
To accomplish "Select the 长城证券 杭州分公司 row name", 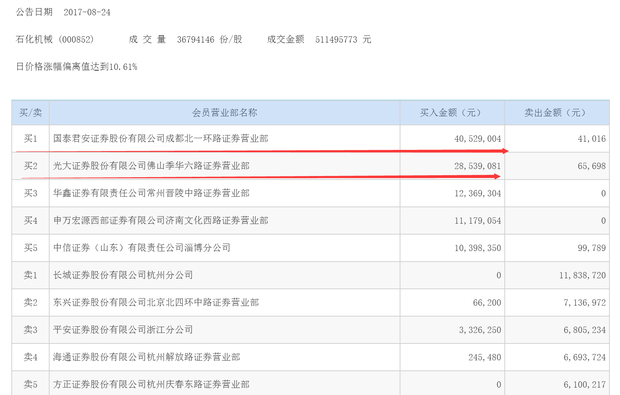I will pos(123,275).
